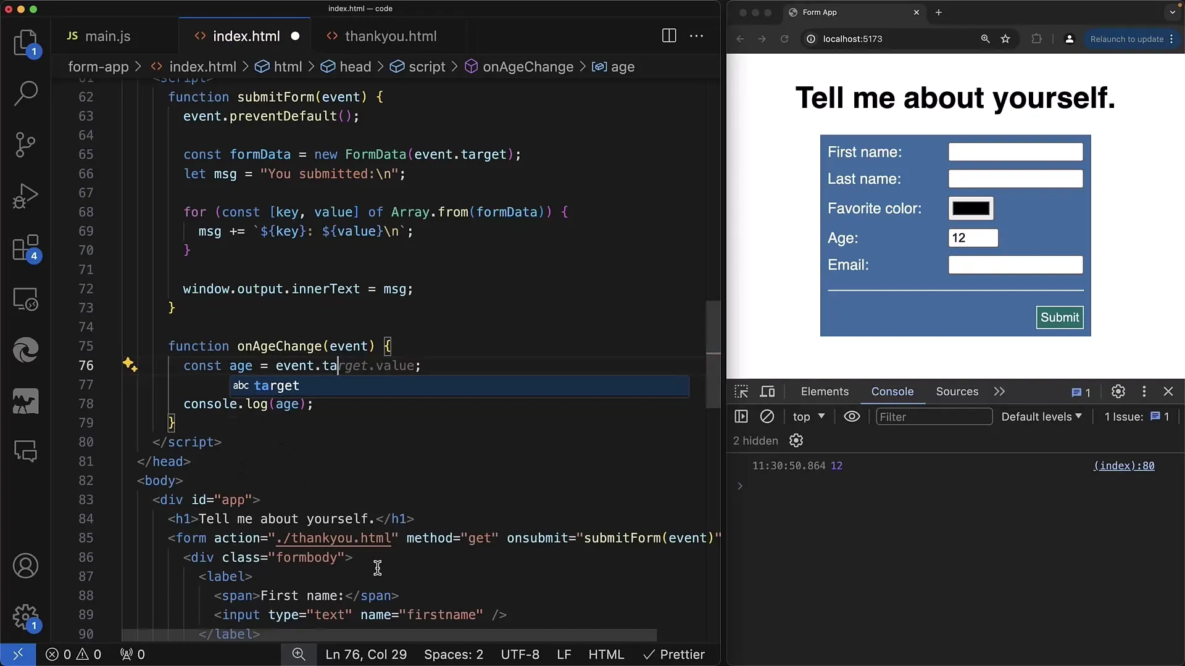This screenshot has height=666, width=1185.
Task: Click the Age number input field
Action: 973,237
